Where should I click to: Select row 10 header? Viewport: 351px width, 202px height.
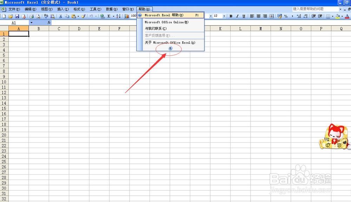point(4,82)
